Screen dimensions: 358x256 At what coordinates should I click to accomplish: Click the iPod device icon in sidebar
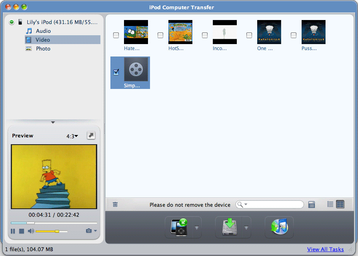click(x=20, y=22)
